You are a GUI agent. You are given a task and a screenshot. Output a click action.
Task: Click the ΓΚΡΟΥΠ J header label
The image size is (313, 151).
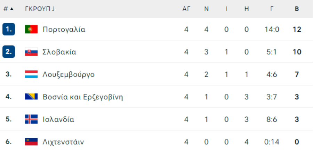point(40,9)
